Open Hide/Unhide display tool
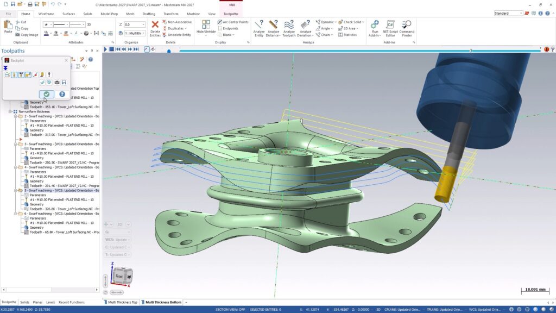This screenshot has height=313, width=556. [206, 28]
